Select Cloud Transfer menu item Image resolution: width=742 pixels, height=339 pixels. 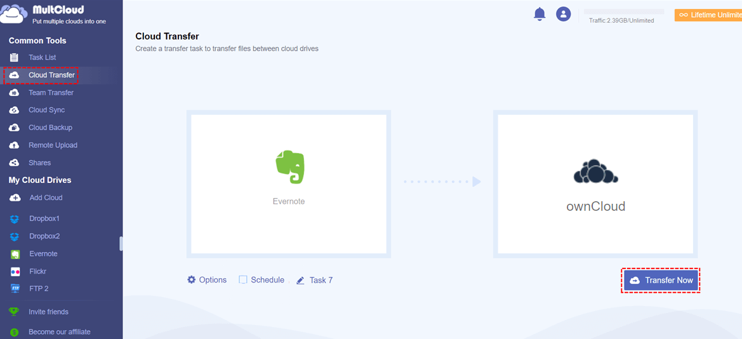point(51,75)
